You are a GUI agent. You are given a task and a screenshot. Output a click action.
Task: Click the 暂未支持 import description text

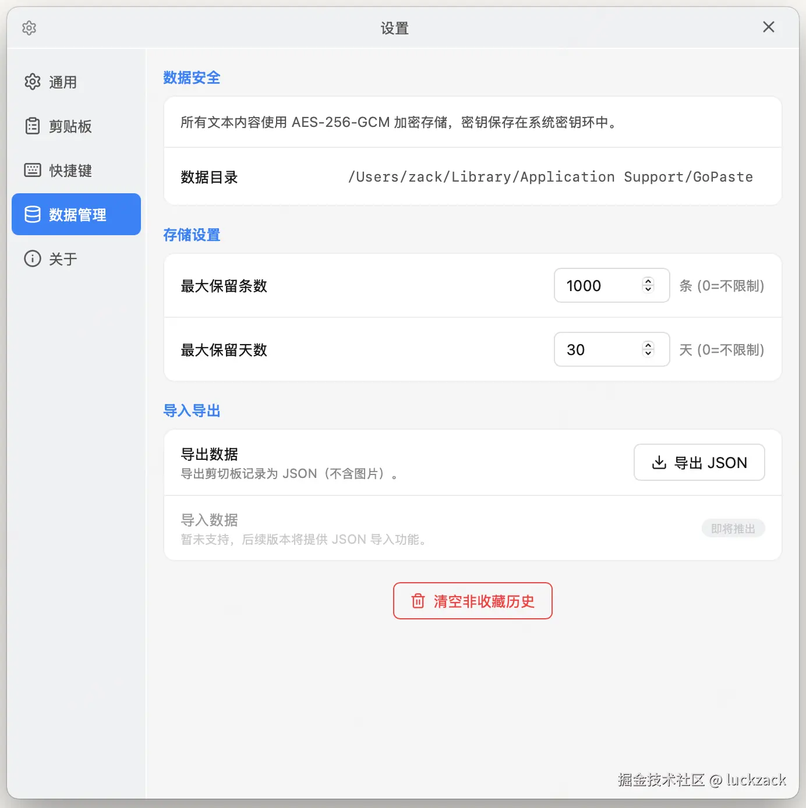pyautogui.click(x=304, y=540)
